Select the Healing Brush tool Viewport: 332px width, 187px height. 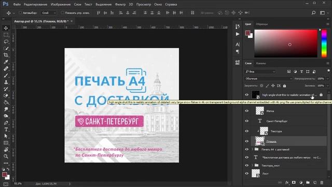6,69
